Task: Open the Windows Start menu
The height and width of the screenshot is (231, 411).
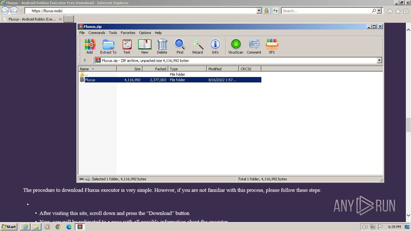Action: (x=9, y=227)
